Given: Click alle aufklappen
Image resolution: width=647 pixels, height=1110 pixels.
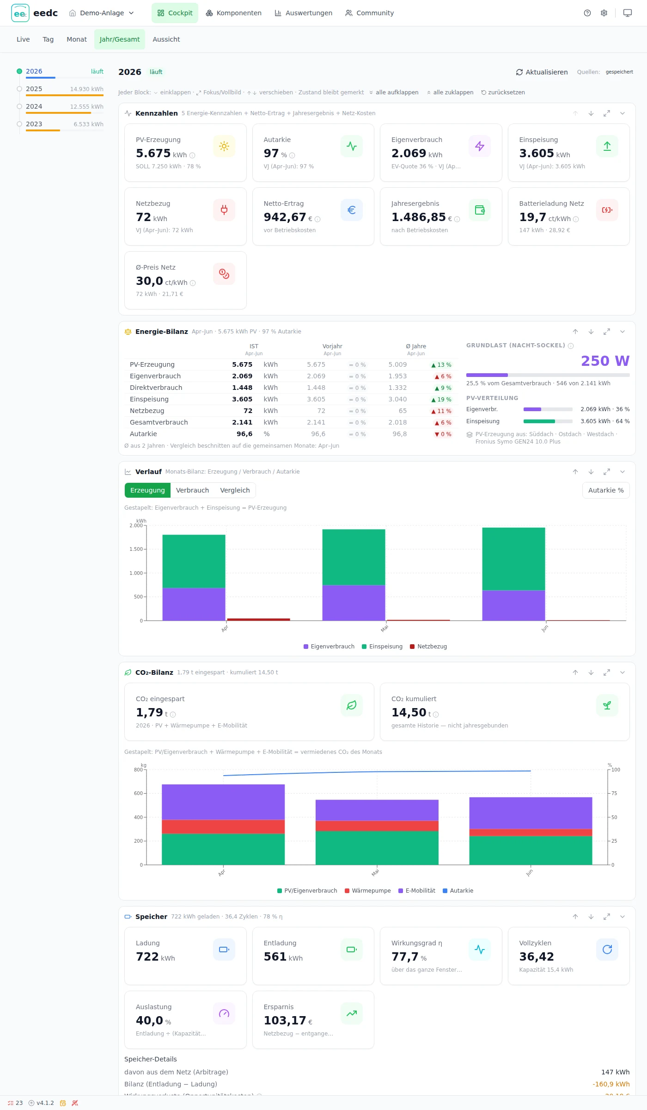Looking at the screenshot, I should 394,92.
